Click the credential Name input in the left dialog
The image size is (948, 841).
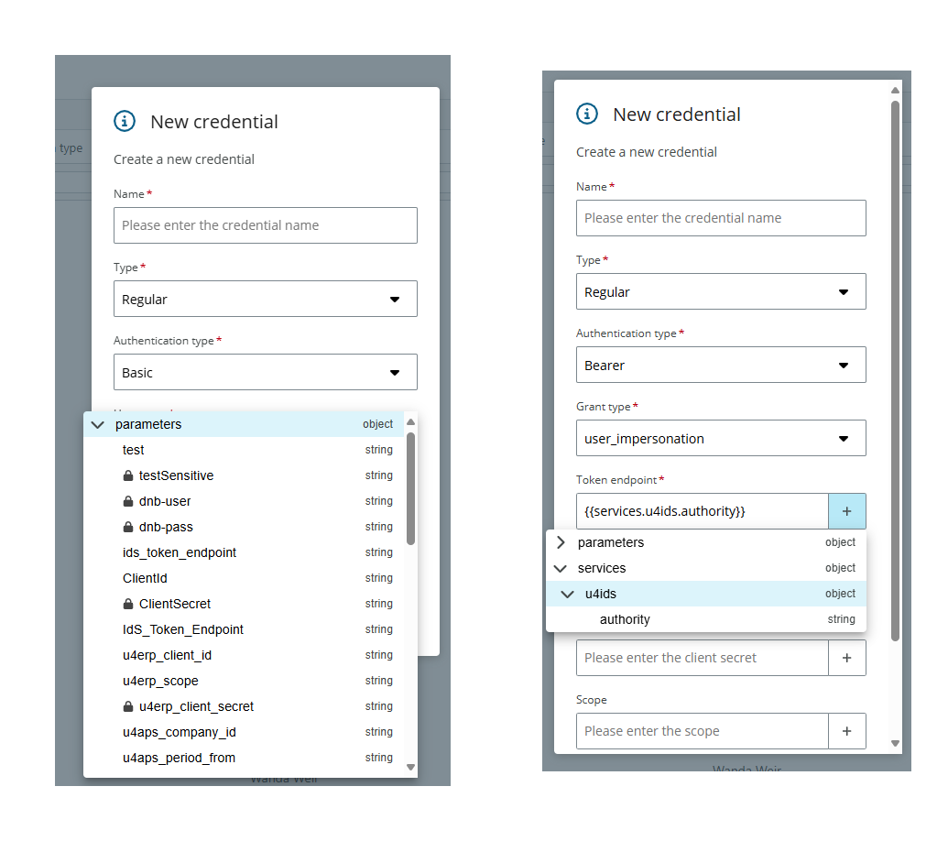point(265,225)
